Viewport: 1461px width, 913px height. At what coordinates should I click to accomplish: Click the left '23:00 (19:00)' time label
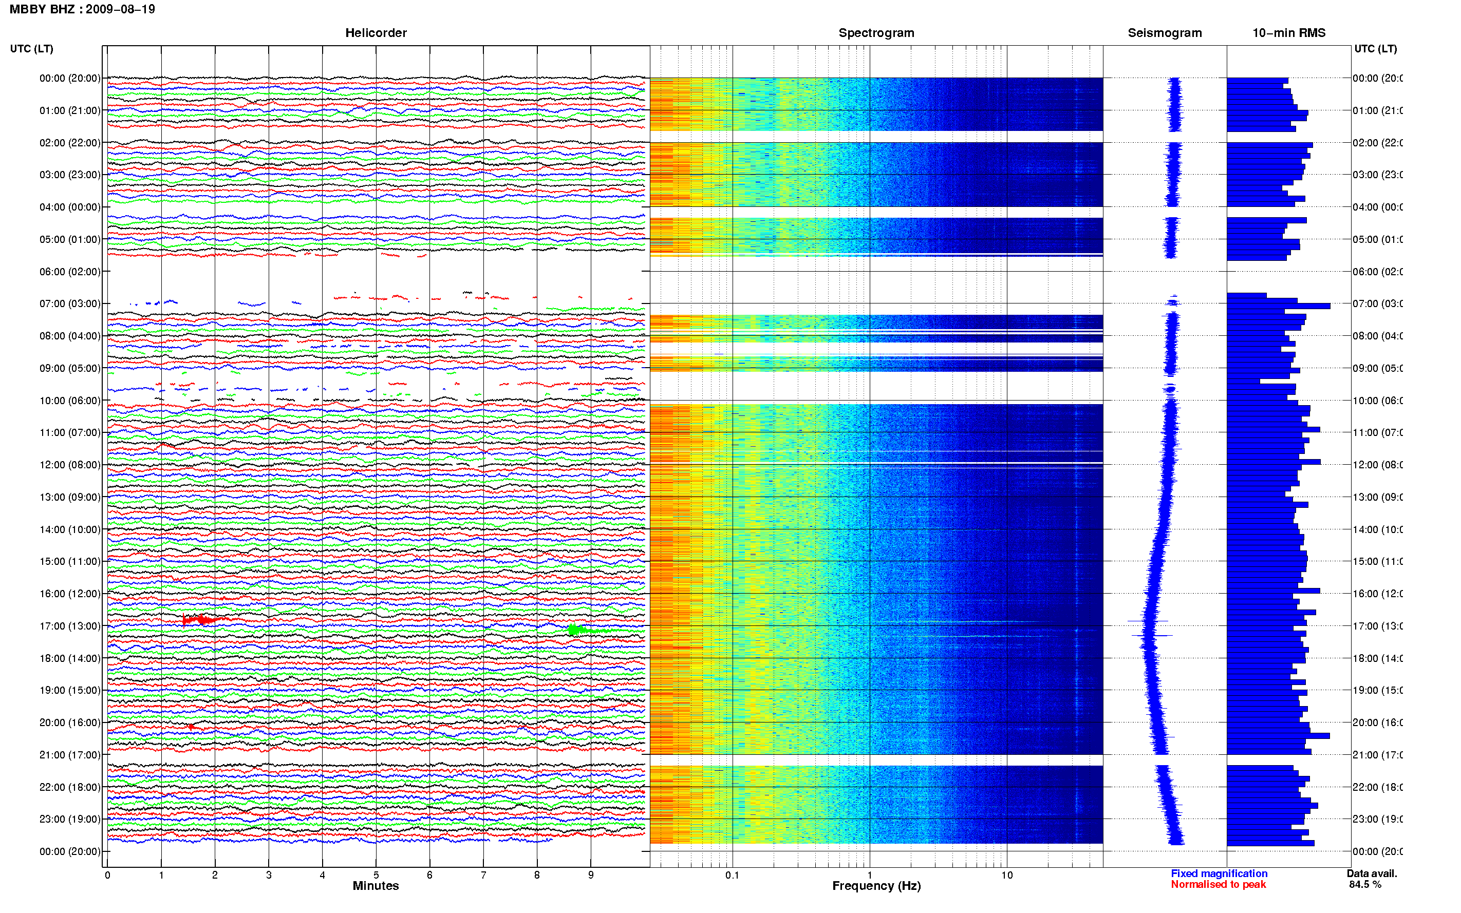(x=69, y=820)
